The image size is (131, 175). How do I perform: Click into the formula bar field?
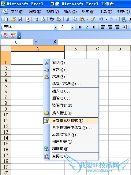(94, 42)
